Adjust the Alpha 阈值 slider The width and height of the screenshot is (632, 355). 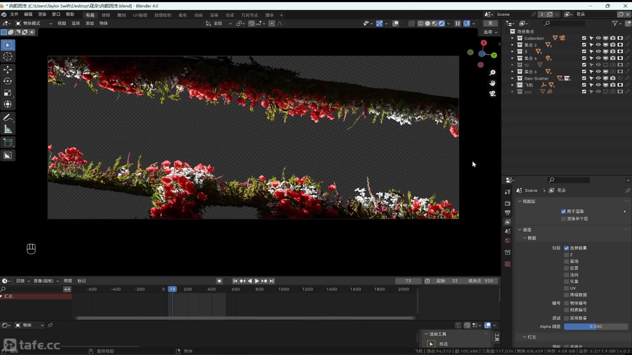595,327
